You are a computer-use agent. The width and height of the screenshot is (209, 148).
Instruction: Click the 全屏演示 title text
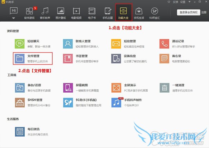tap(130, 85)
